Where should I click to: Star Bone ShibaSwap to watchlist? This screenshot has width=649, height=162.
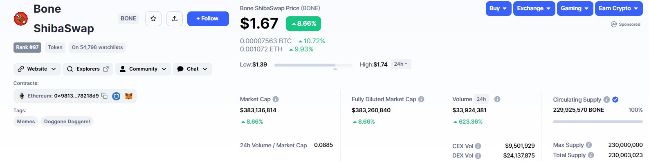coord(153,19)
